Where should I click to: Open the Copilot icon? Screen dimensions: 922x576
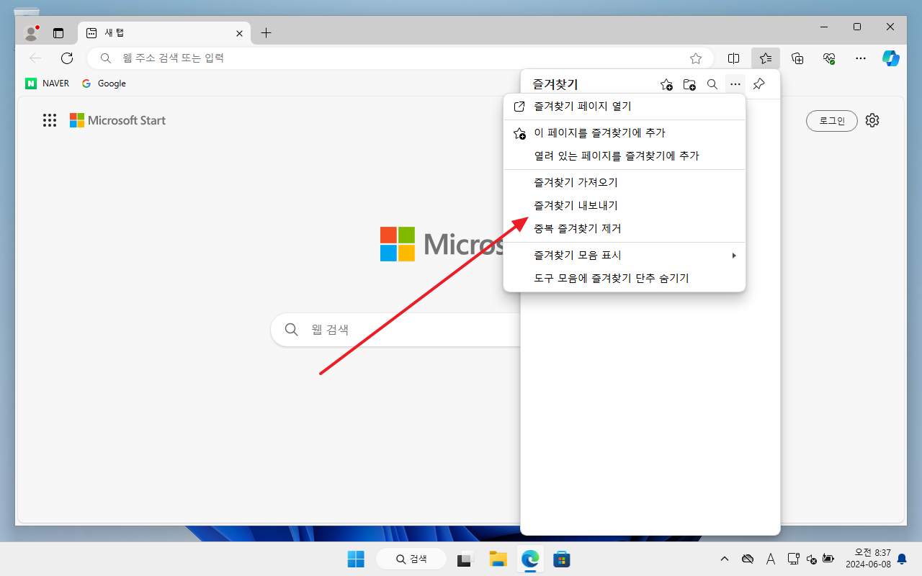891,58
